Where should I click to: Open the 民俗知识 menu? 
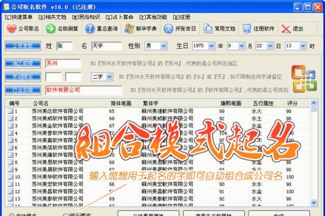pos(86,17)
